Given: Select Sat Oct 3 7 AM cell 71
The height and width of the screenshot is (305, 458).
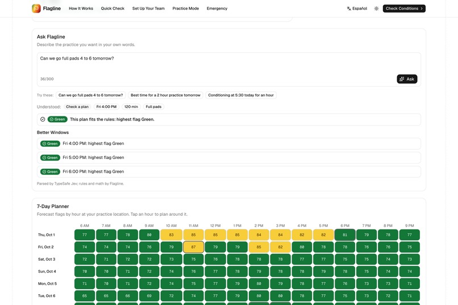Looking at the screenshot, I should 106,259.
